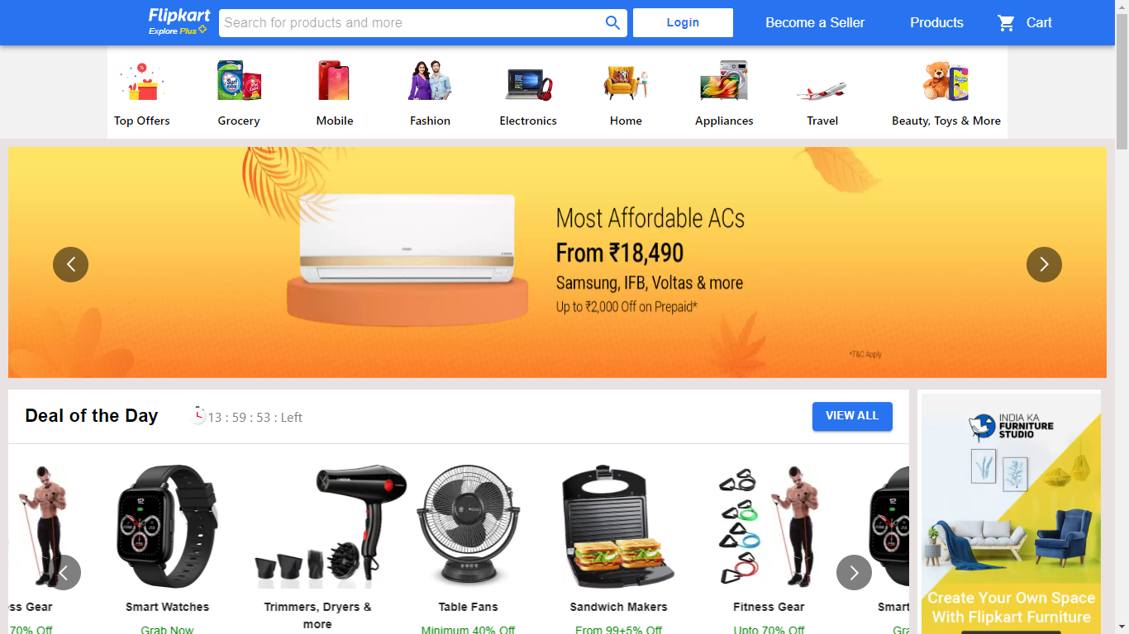The height and width of the screenshot is (634, 1129).
Task: Open the Fashion category
Action: coord(430,91)
